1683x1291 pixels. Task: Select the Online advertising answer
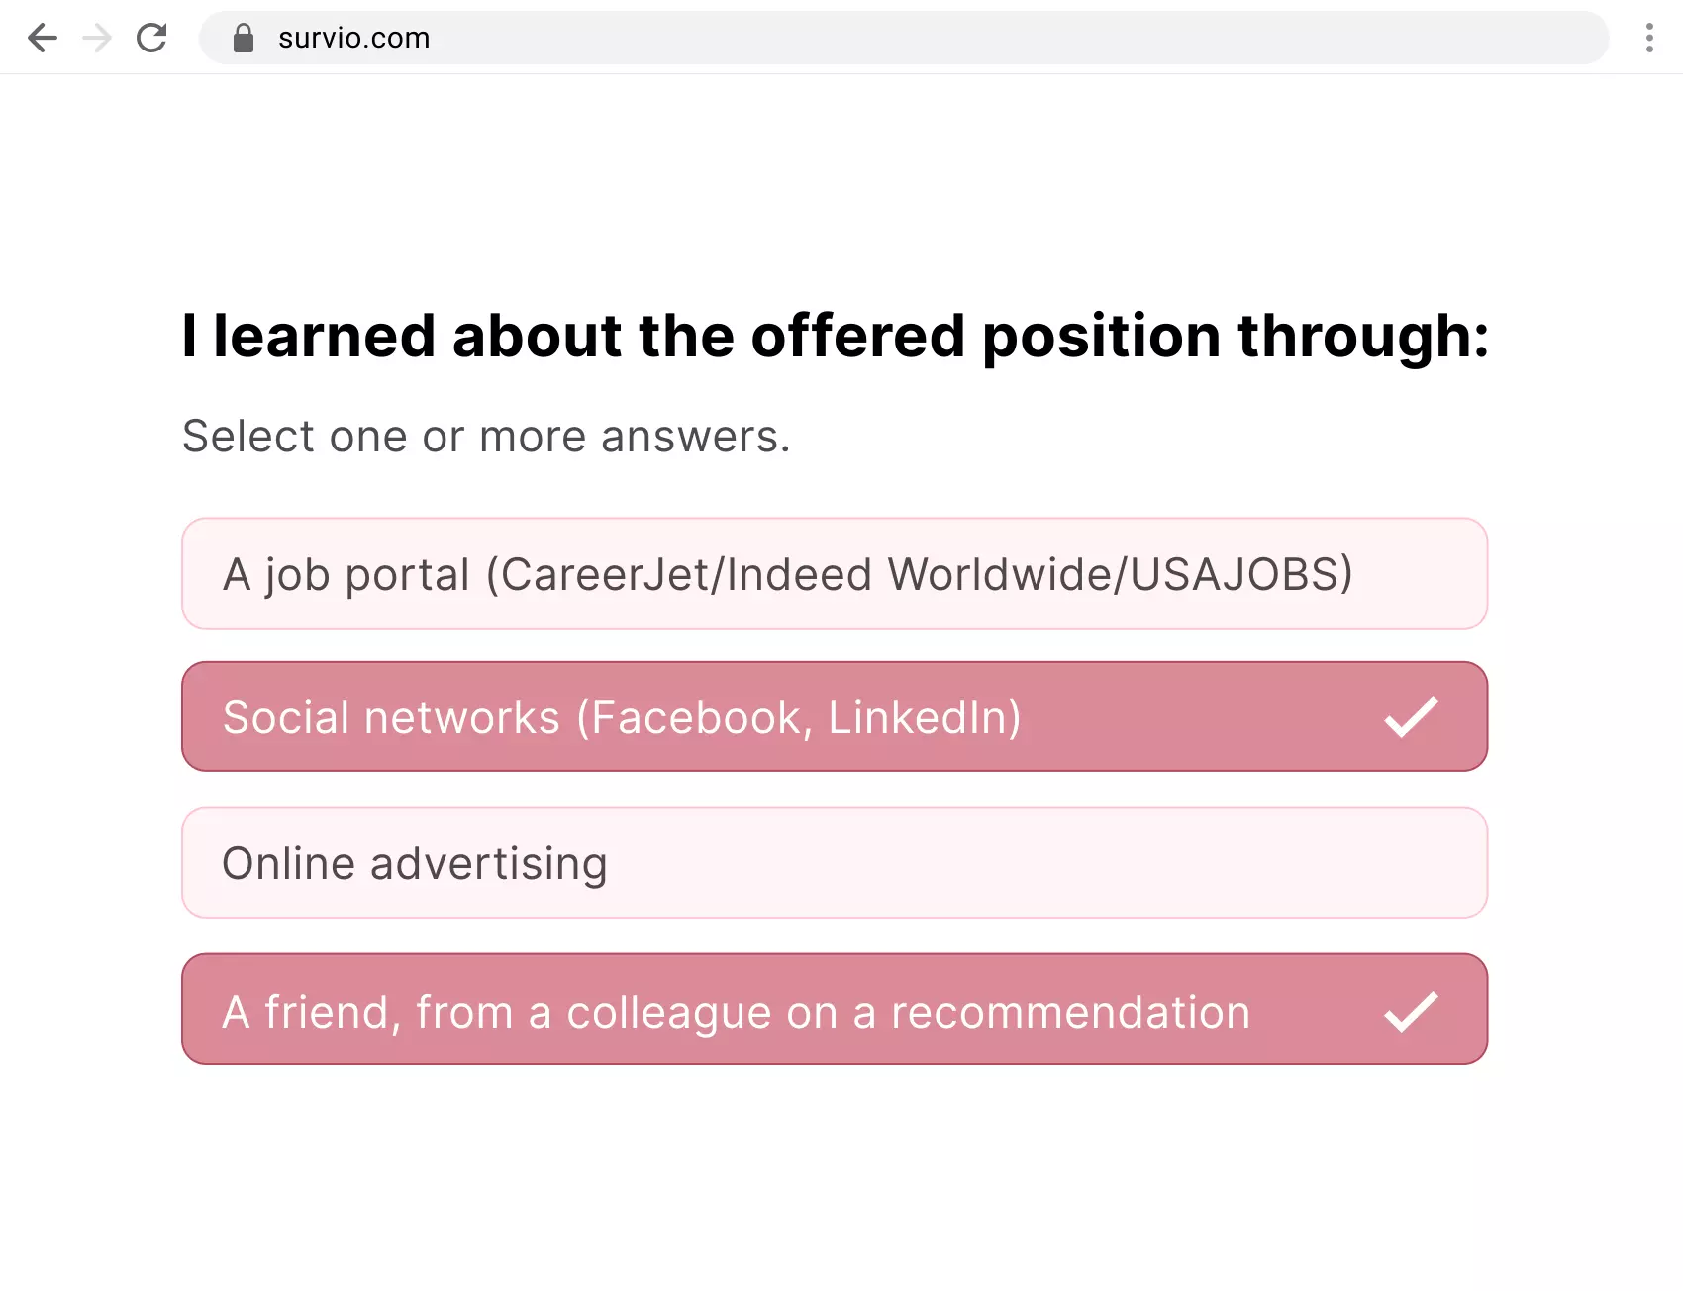(835, 862)
